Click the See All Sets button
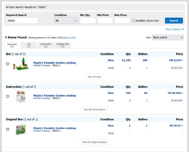 point(94,77)
